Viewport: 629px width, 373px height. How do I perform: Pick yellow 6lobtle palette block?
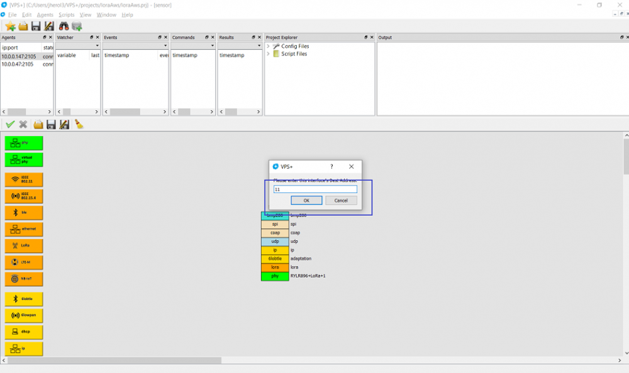(x=24, y=299)
